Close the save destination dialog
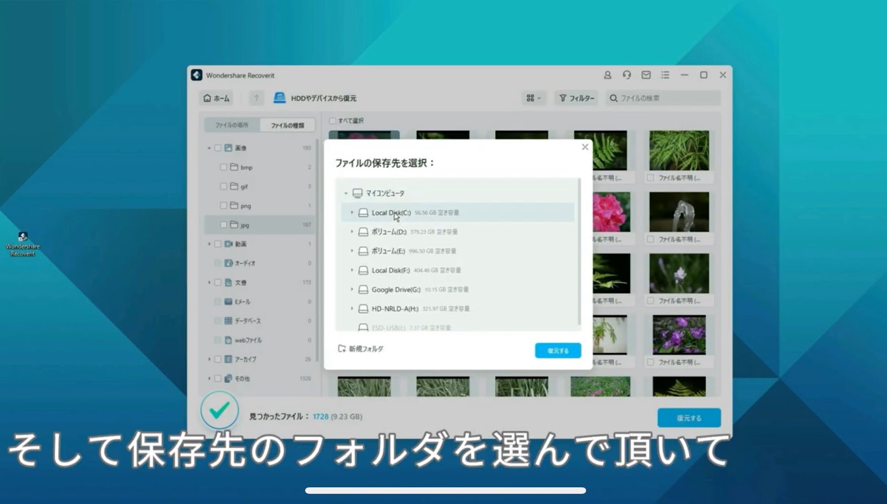This screenshot has width=887, height=504. pos(585,147)
